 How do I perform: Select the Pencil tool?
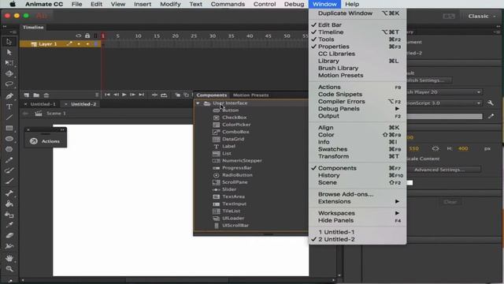9,160
